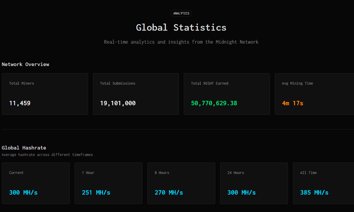Select the 270 MH/s value
Screen dimensions: 354x212
click(169, 193)
